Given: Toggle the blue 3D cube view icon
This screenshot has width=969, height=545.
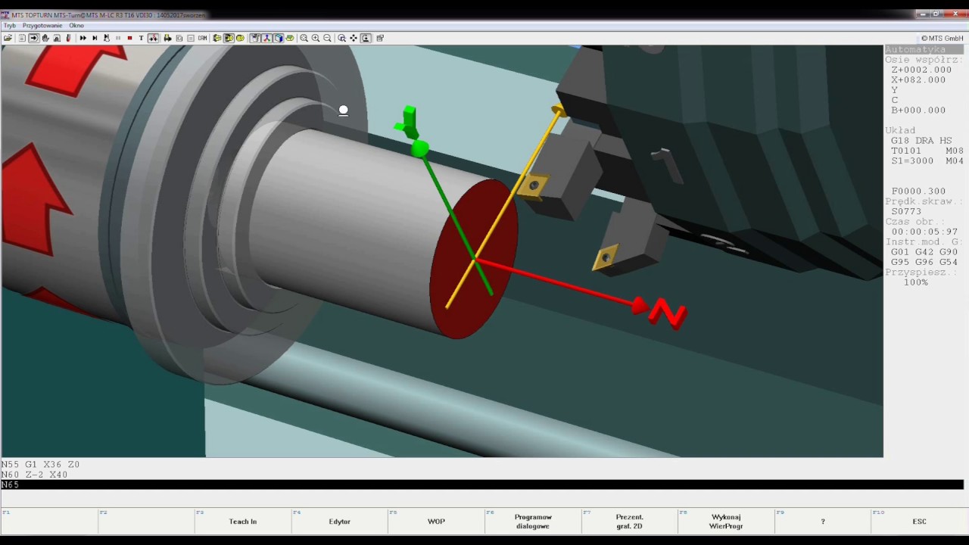Looking at the screenshot, I should point(279,38).
